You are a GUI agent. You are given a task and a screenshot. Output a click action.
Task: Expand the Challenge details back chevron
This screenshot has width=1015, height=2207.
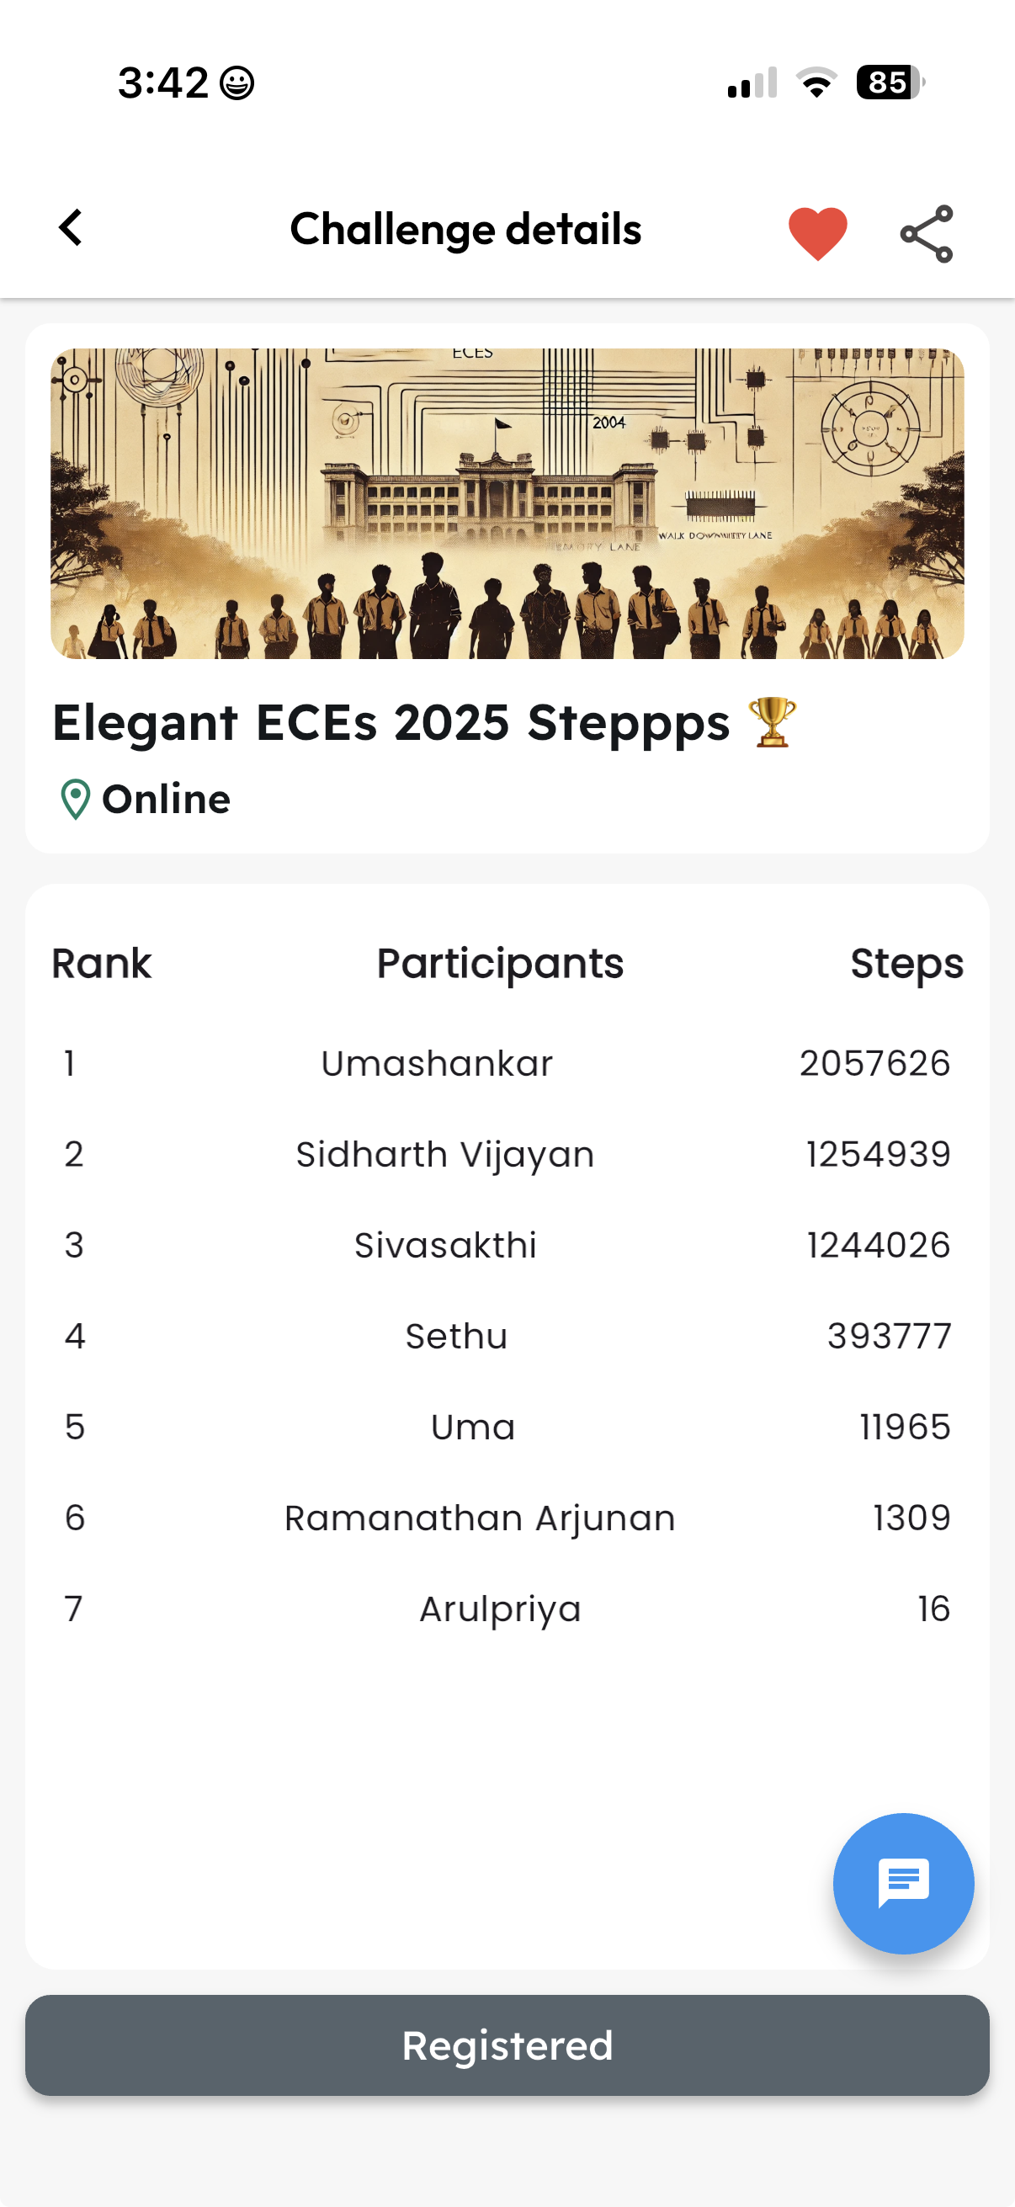[72, 228]
